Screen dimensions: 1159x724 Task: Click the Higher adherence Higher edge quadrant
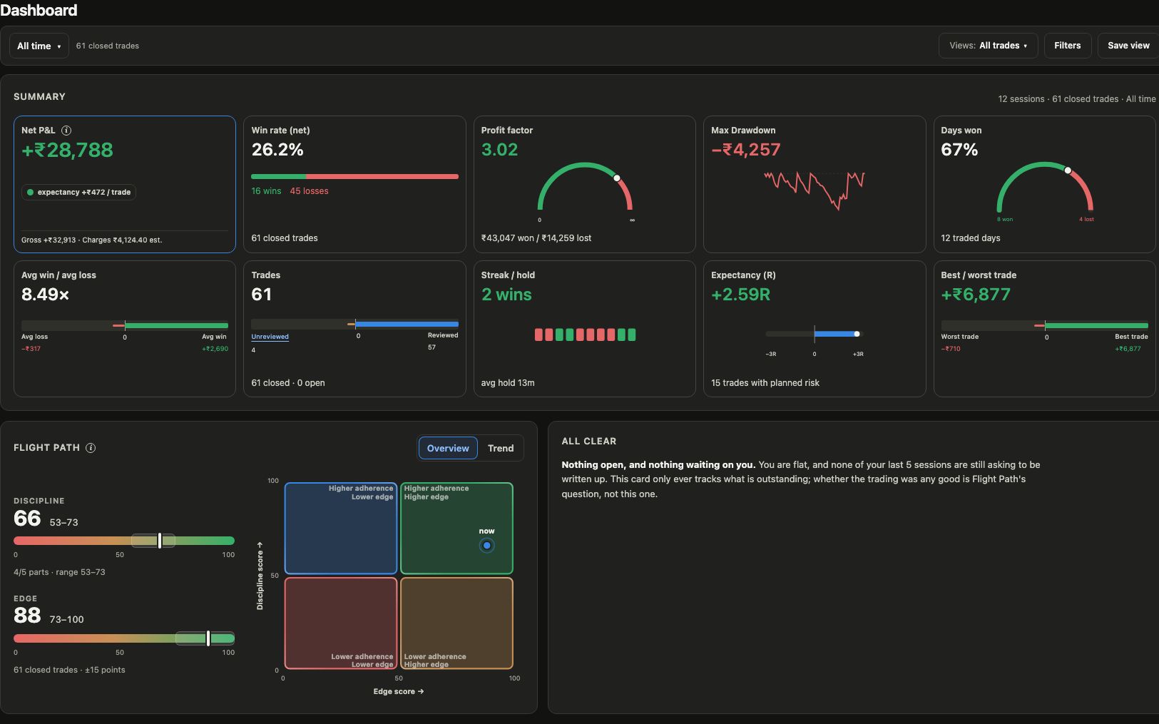pos(456,529)
